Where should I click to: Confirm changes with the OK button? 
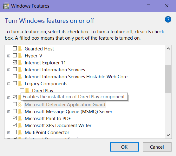tap(124, 147)
